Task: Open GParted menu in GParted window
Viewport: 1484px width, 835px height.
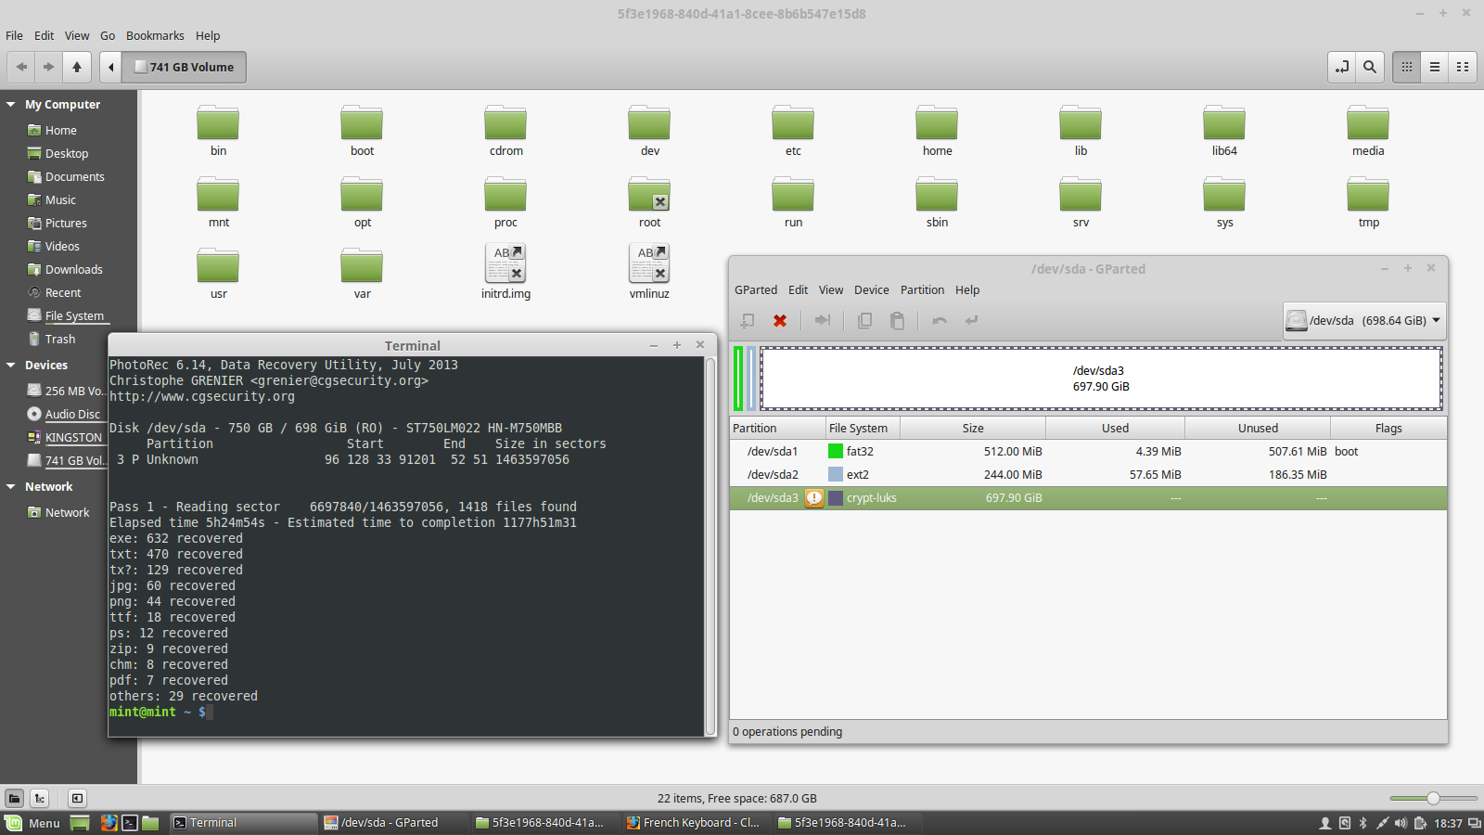Action: (x=756, y=290)
